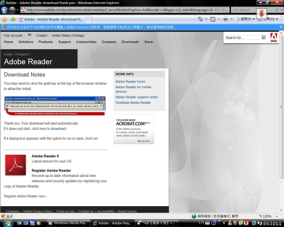
Task: Follow the Home breadcrumb link
Action: (x=8, y=54)
